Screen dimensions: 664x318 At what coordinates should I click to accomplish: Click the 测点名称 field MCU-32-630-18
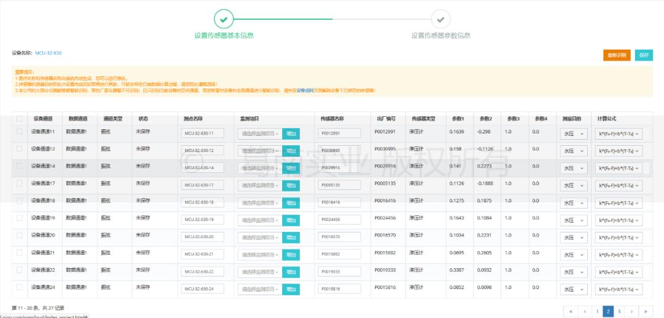click(202, 202)
